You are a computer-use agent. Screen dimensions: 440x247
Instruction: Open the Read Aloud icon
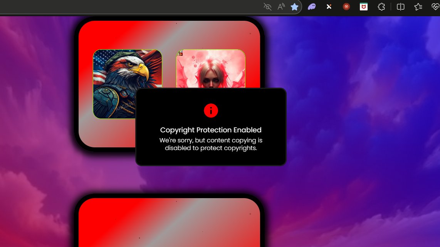pyautogui.click(x=281, y=7)
